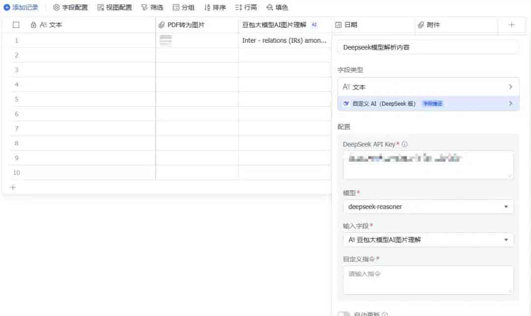The width and height of the screenshot is (531, 316).
Task: Open the deepseek-reasoner model dropdown
Action: [428, 207]
